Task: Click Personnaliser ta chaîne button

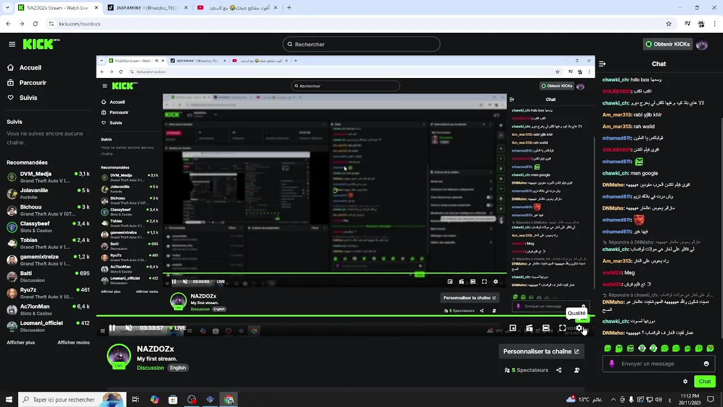Action: [541, 351]
